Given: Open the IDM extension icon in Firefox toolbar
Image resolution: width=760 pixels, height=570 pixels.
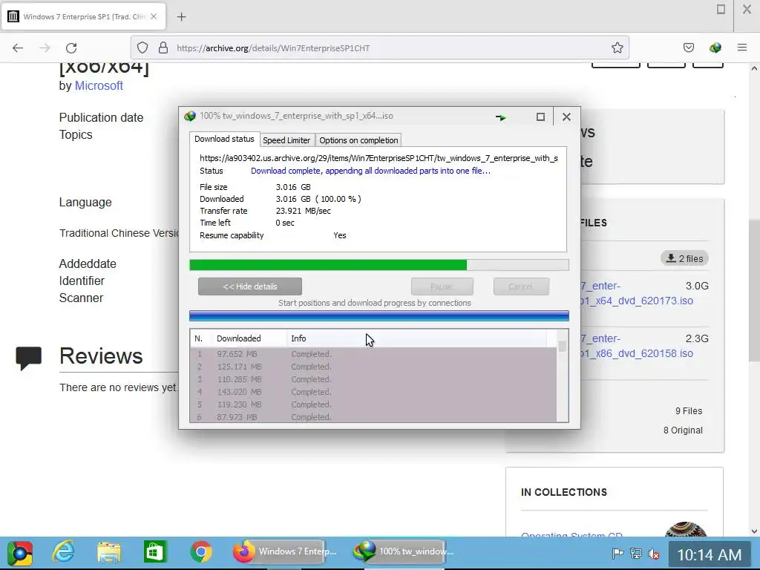Looking at the screenshot, I should (x=715, y=47).
